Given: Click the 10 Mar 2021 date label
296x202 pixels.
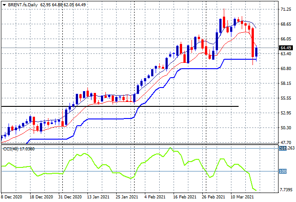Looking at the screenshot, I should pyautogui.click(x=242, y=197).
